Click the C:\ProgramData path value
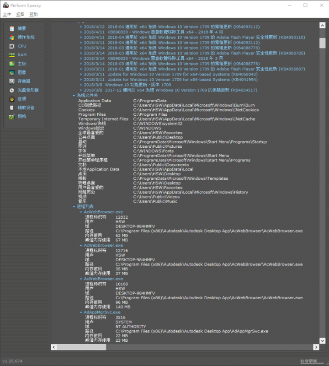Screen dimensions: 329x366 150,101
